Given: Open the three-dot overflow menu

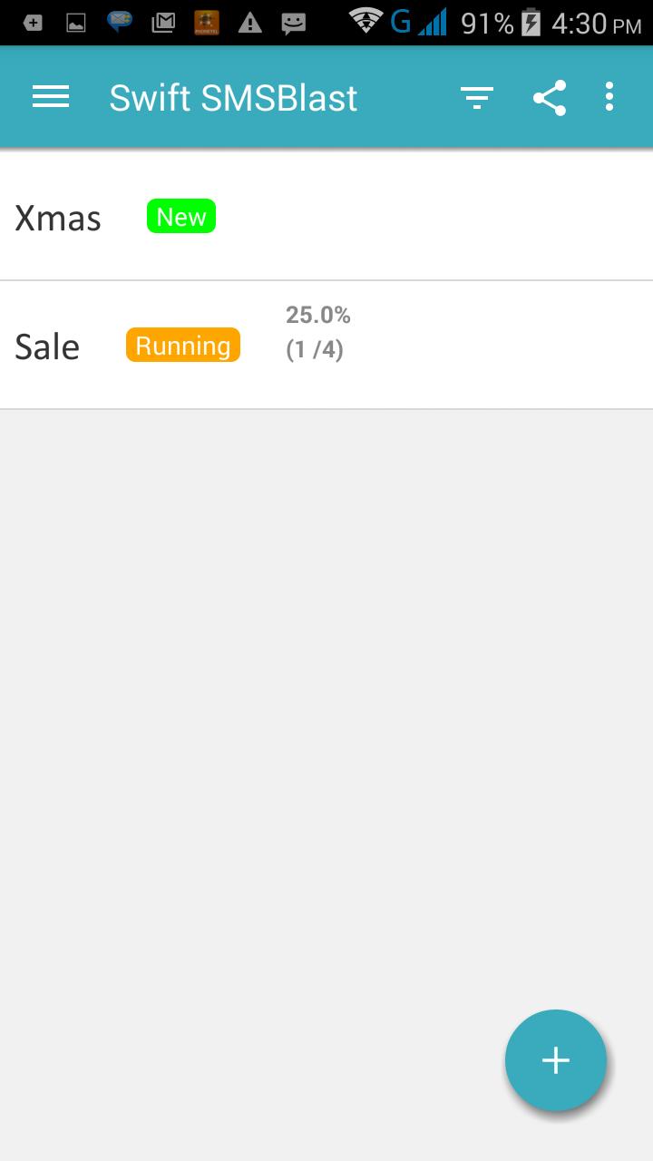Looking at the screenshot, I should point(609,97).
